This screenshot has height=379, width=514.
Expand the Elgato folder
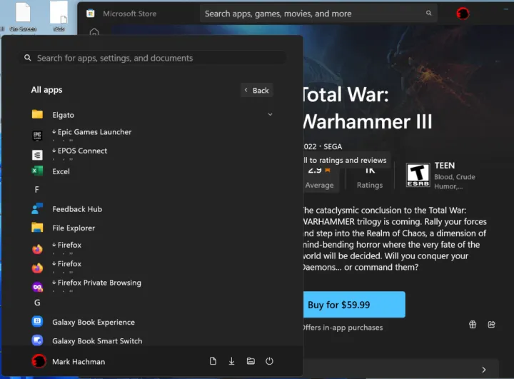tap(270, 114)
